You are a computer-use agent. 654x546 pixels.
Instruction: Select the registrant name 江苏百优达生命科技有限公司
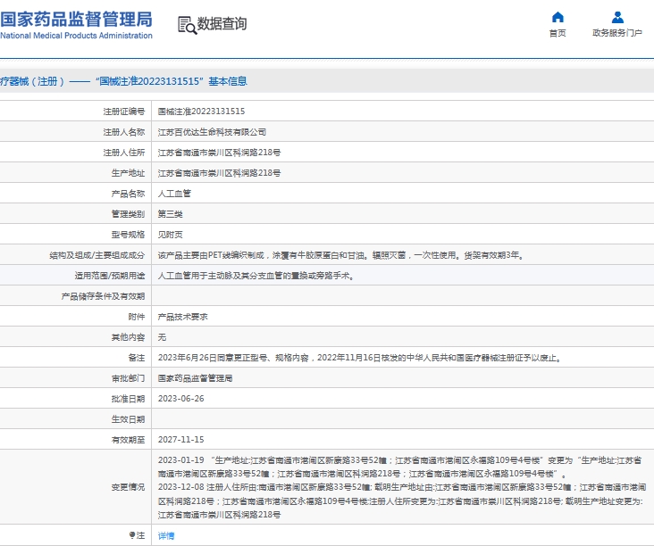coord(212,132)
